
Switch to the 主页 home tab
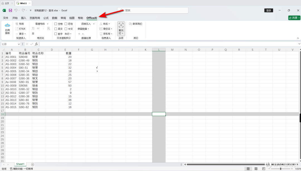pos(7,3)
